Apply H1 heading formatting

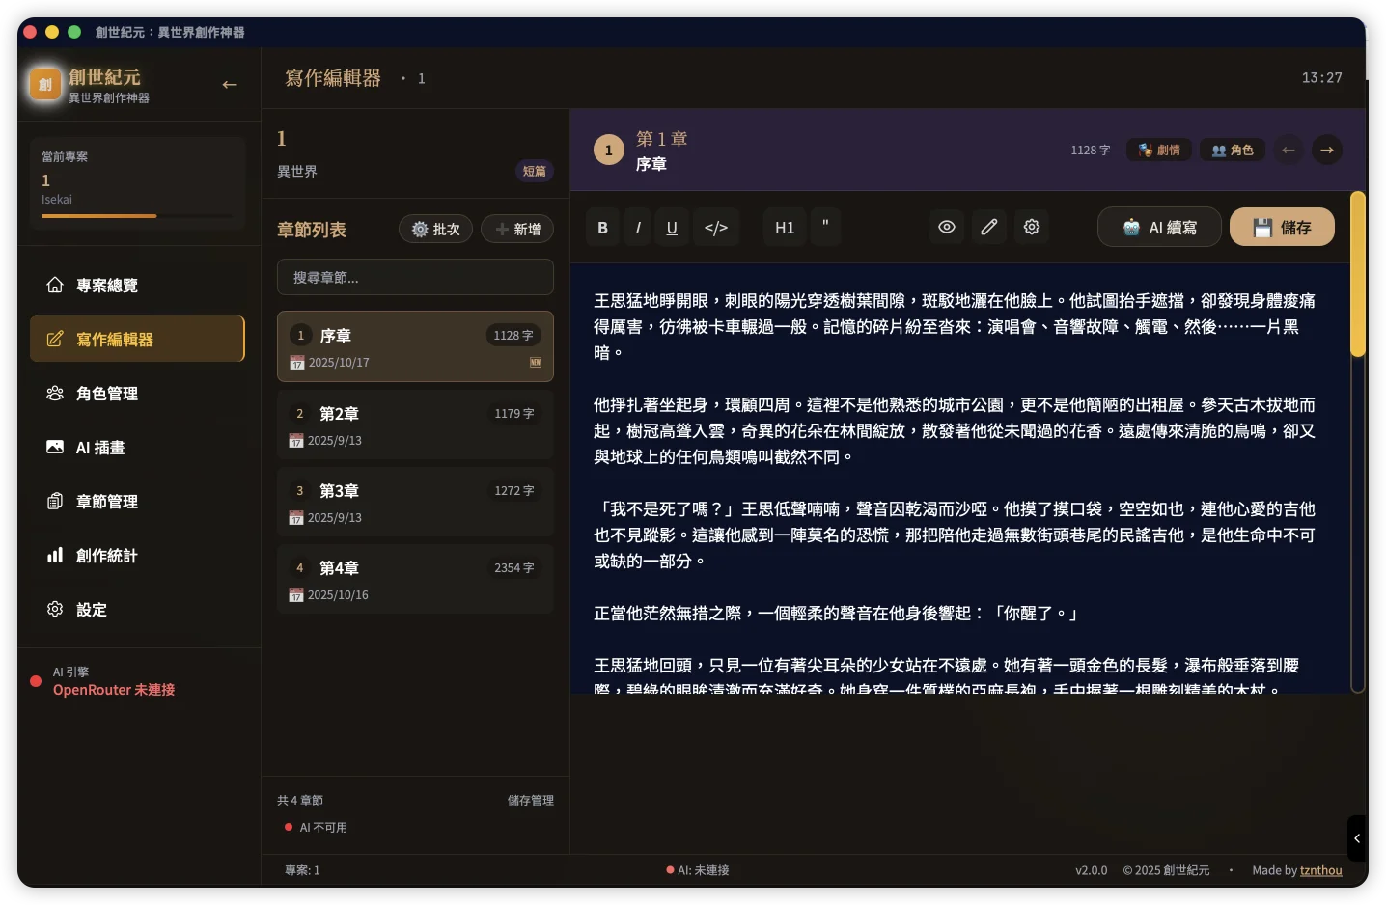point(784,227)
